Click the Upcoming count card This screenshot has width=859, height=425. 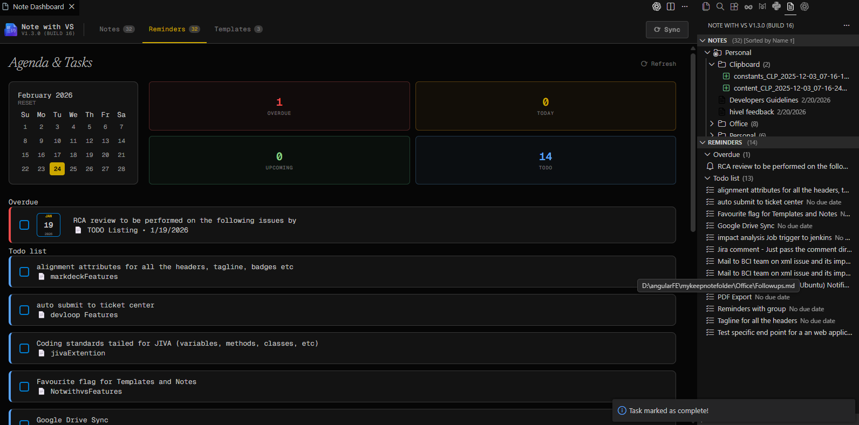(279, 160)
